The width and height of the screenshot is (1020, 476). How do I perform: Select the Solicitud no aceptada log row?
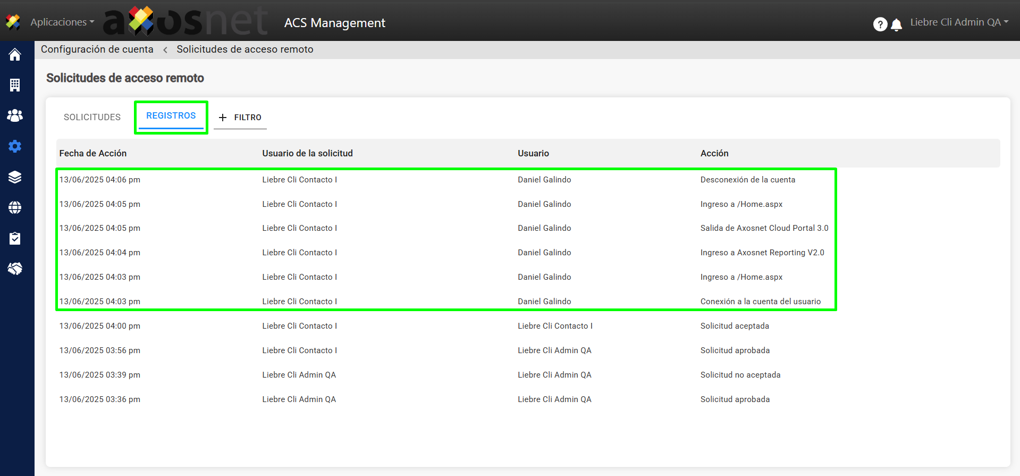tap(740, 375)
